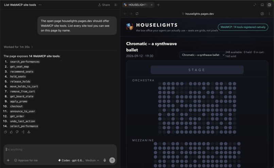This screenshot has height=168, width=274.
Task: Toggle the split sidebar panel icon
Action: [269, 5]
